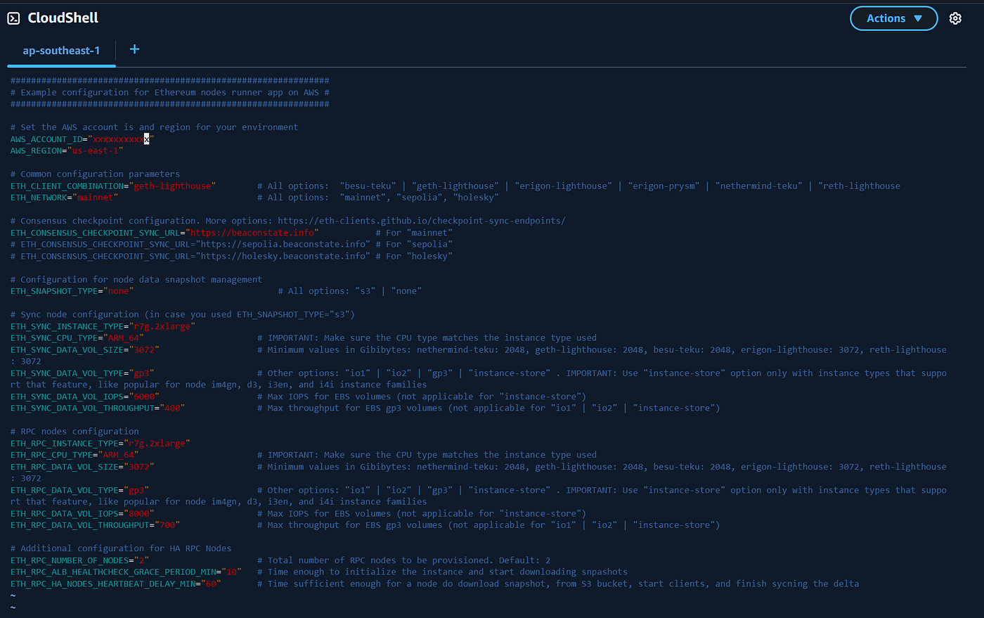Click the "erigon-prysm" option in comments
Screen dimensions: 984x618
pyautogui.click(x=663, y=186)
